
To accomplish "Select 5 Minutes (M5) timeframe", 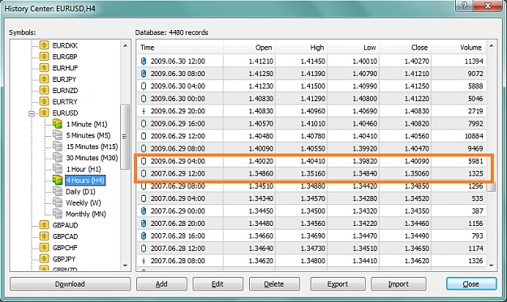I will click(88, 135).
